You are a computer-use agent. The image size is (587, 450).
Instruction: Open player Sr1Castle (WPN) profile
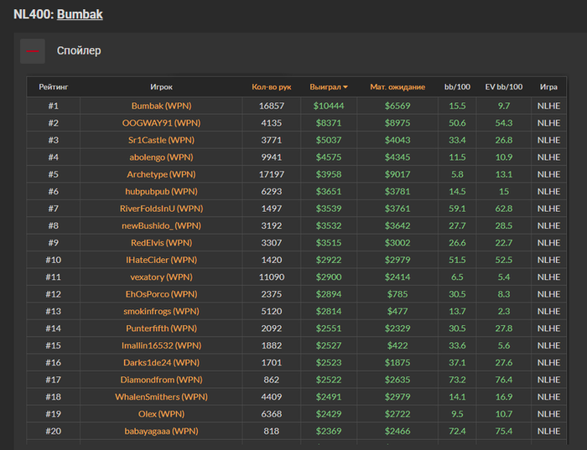click(161, 140)
